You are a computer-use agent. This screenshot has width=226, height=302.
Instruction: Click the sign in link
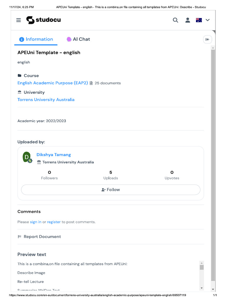(36, 222)
